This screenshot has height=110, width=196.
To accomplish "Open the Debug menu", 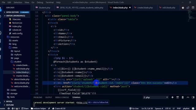I will [40, 2].
